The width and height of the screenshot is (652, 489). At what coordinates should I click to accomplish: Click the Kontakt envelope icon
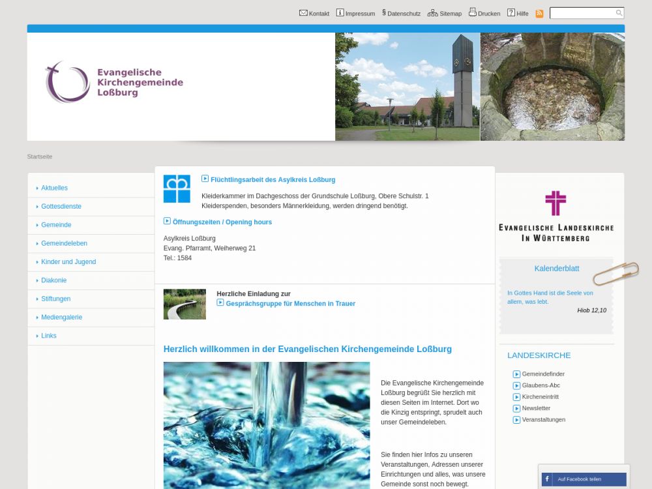click(x=303, y=13)
